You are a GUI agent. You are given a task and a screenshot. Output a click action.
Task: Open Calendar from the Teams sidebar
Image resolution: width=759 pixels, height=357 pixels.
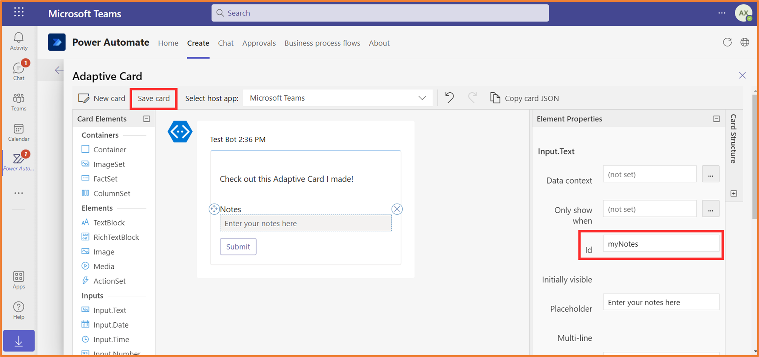click(x=19, y=132)
